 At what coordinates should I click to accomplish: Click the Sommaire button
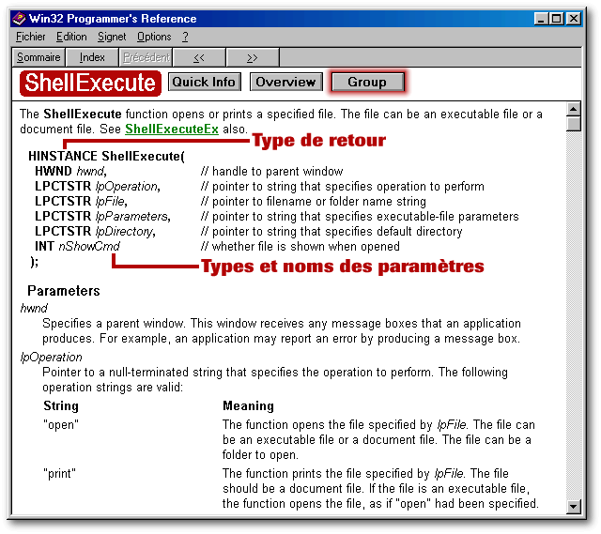39,57
